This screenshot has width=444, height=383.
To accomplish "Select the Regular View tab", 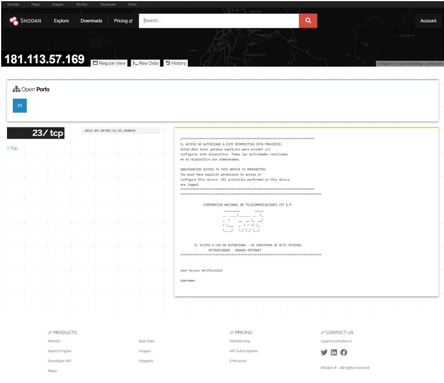I will [109, 63].
